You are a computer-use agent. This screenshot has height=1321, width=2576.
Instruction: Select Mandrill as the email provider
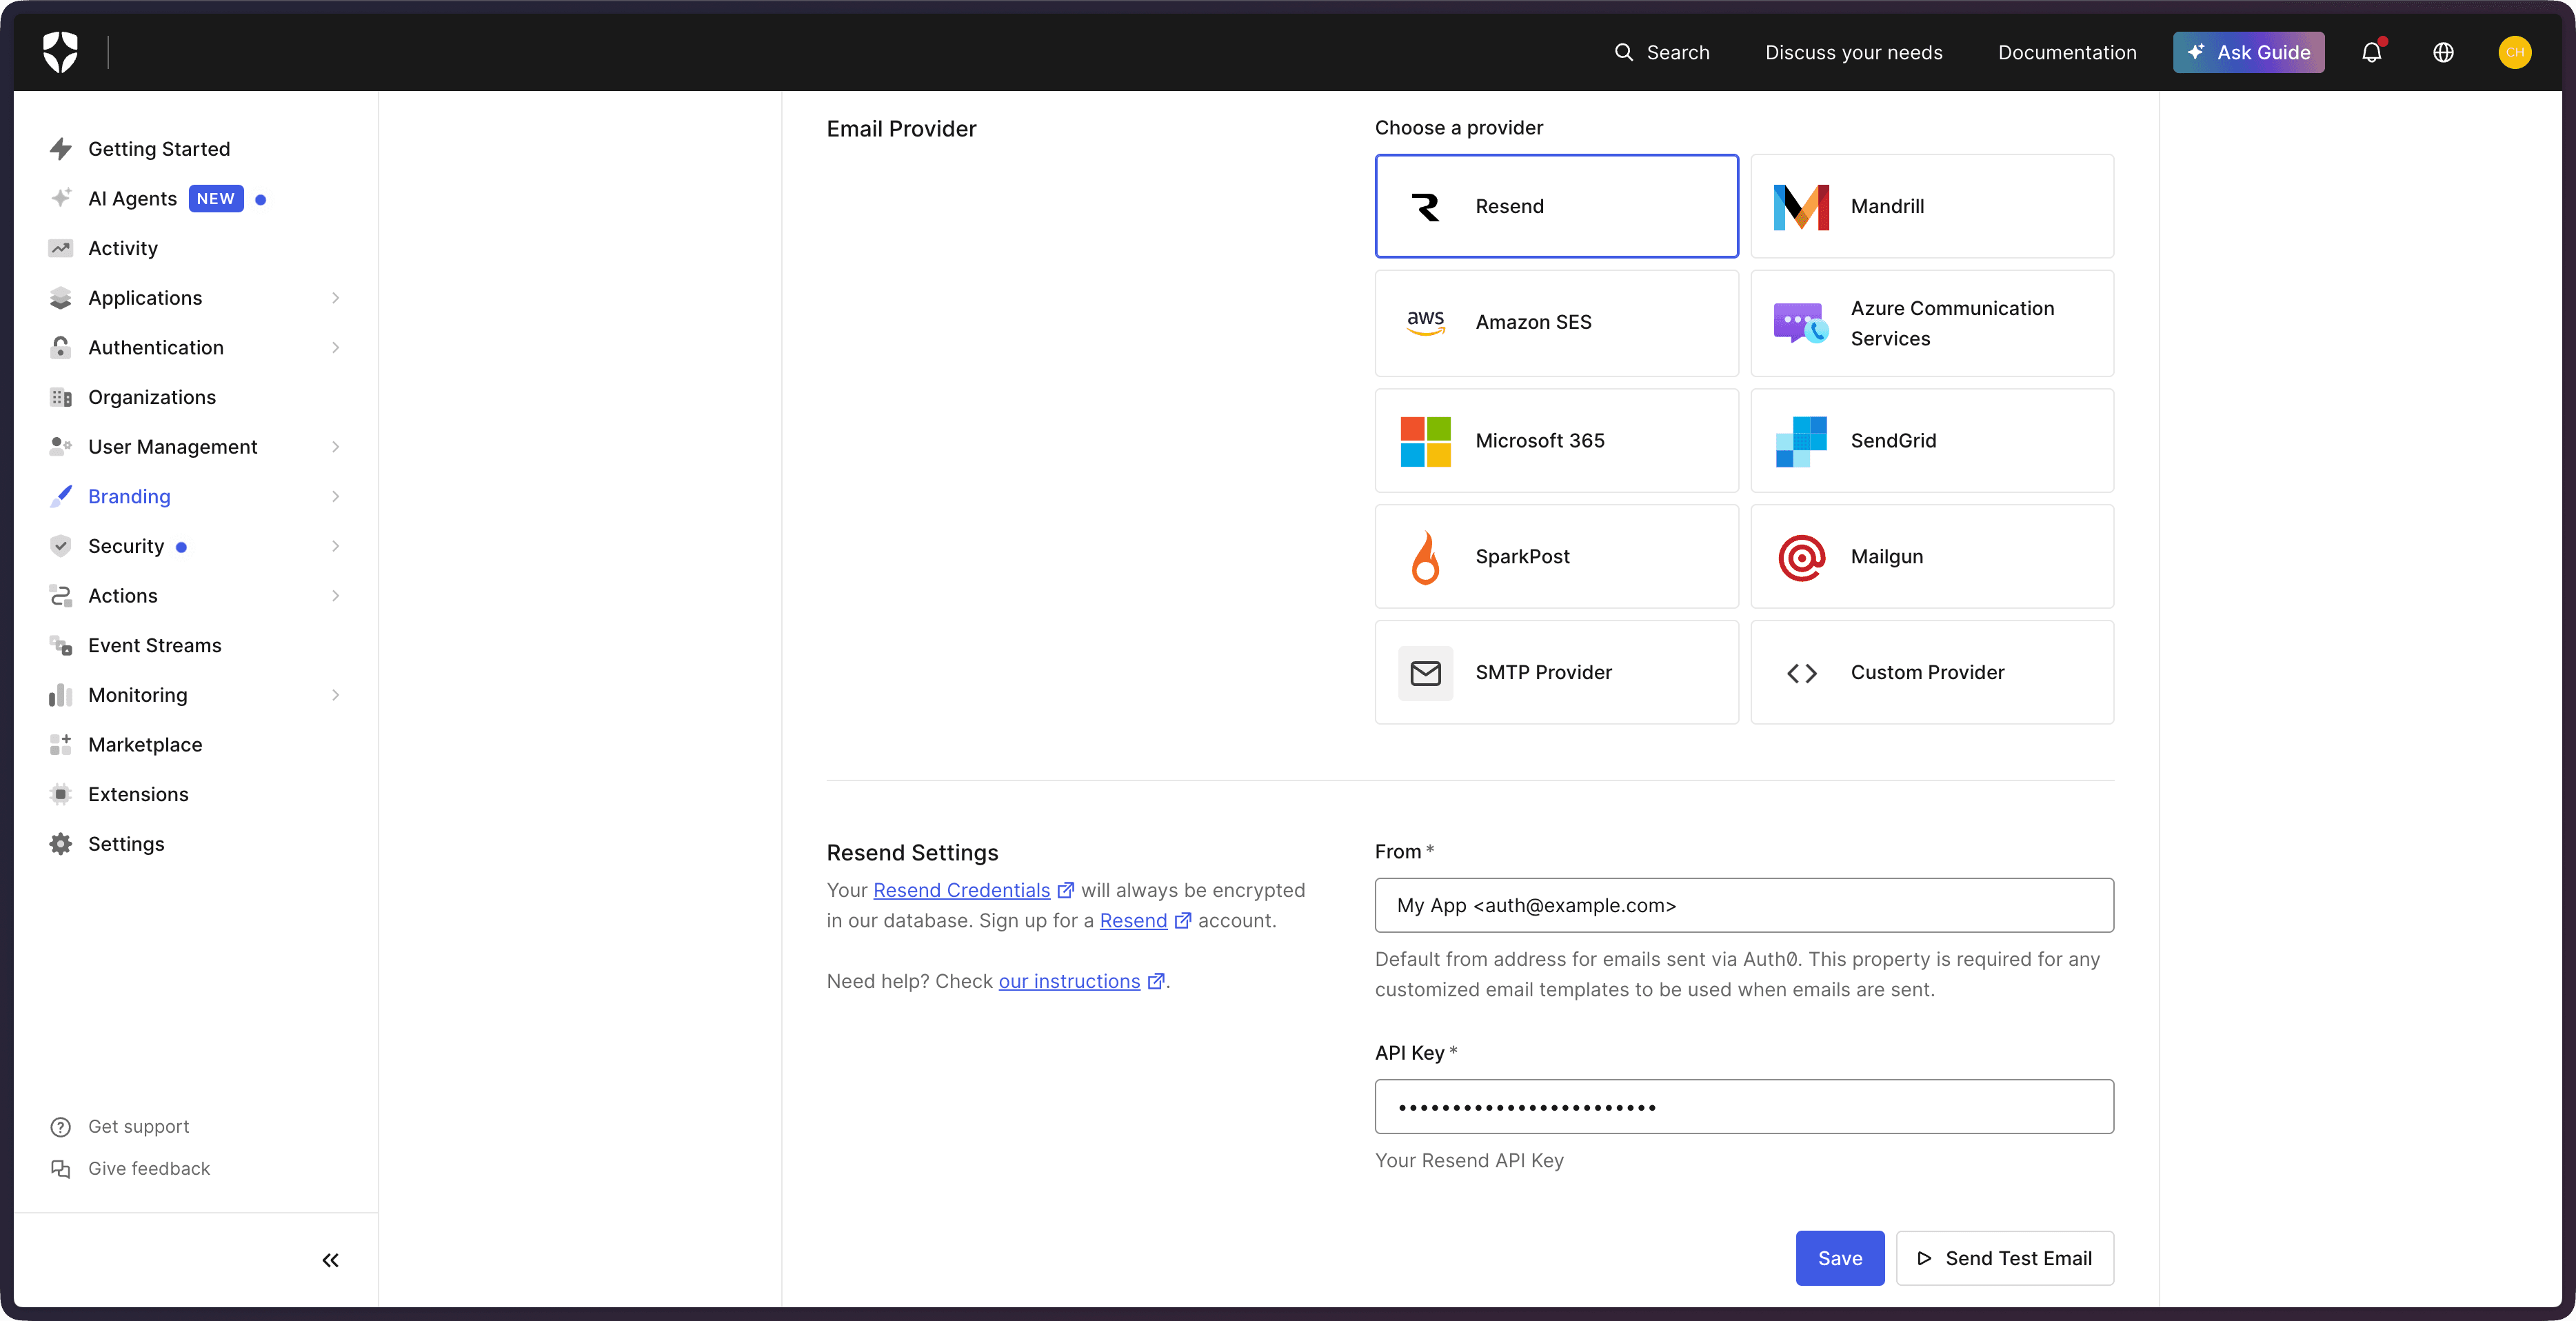click(1931, 206)
